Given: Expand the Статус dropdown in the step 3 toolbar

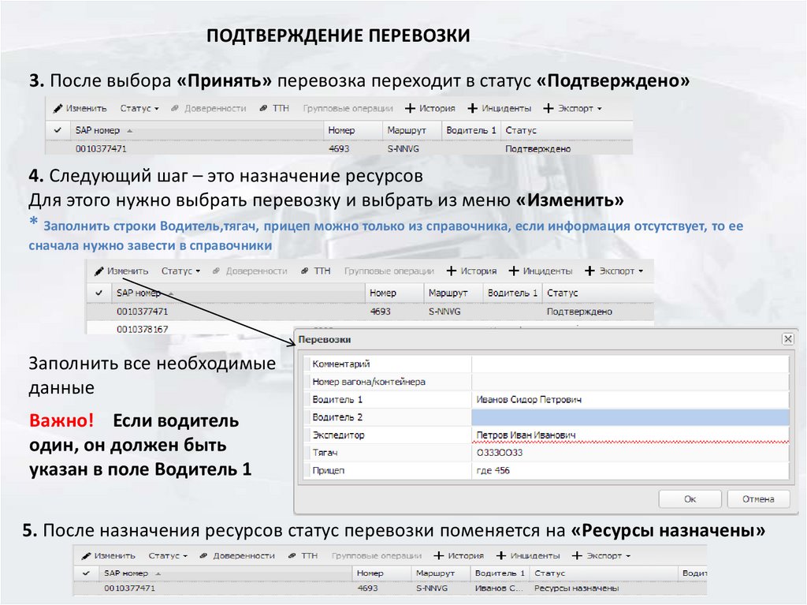Looking at the screenshot, I should click(x=139, y=108).
